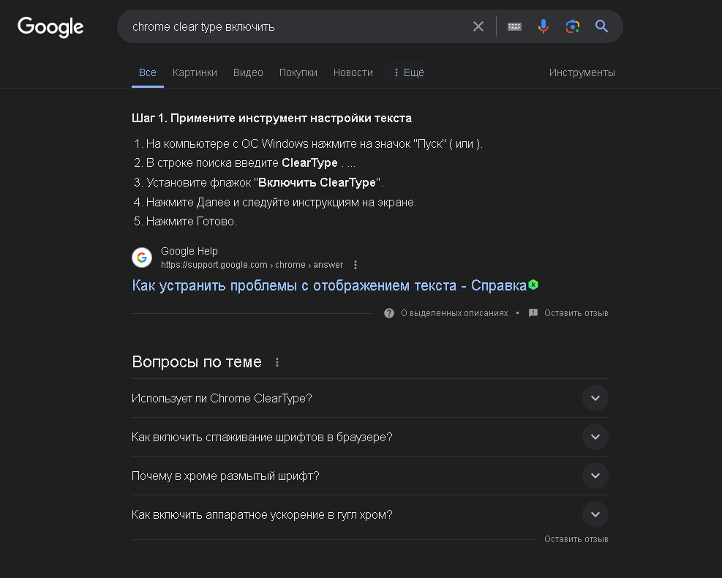Clear the search query with X icon
The height and width of the screenshot is (578, 722).
[x=478, y=26]
